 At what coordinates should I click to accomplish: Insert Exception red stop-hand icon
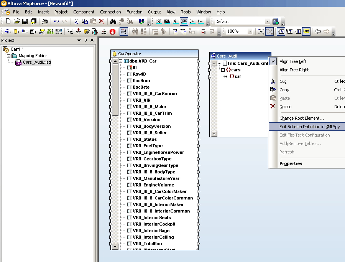pos(112,31)
